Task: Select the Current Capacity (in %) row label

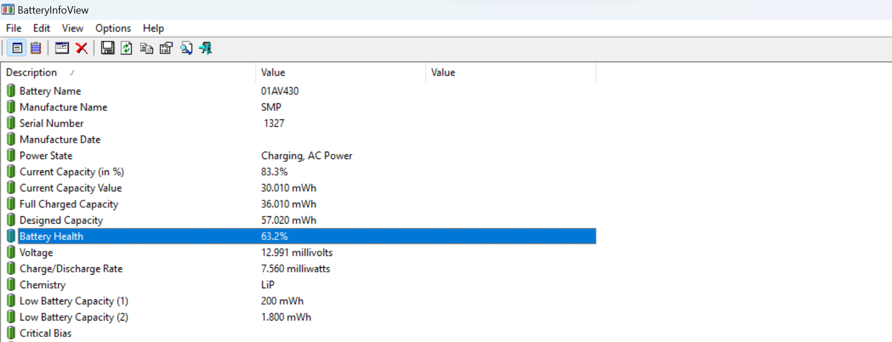Action: coord(71,172)
